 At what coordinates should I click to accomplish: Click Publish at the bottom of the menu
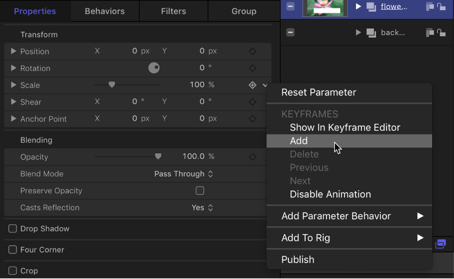click(x=298, y=259)
